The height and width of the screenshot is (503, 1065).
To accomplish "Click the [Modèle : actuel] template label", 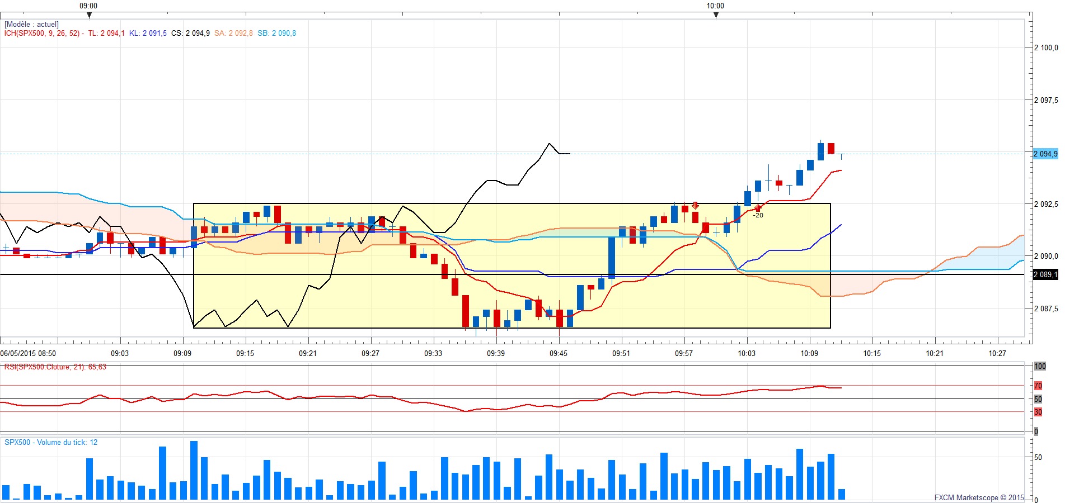I will 31,25.
